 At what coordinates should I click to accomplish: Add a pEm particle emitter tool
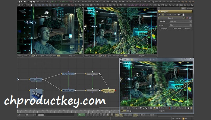[x=129, y=5]
